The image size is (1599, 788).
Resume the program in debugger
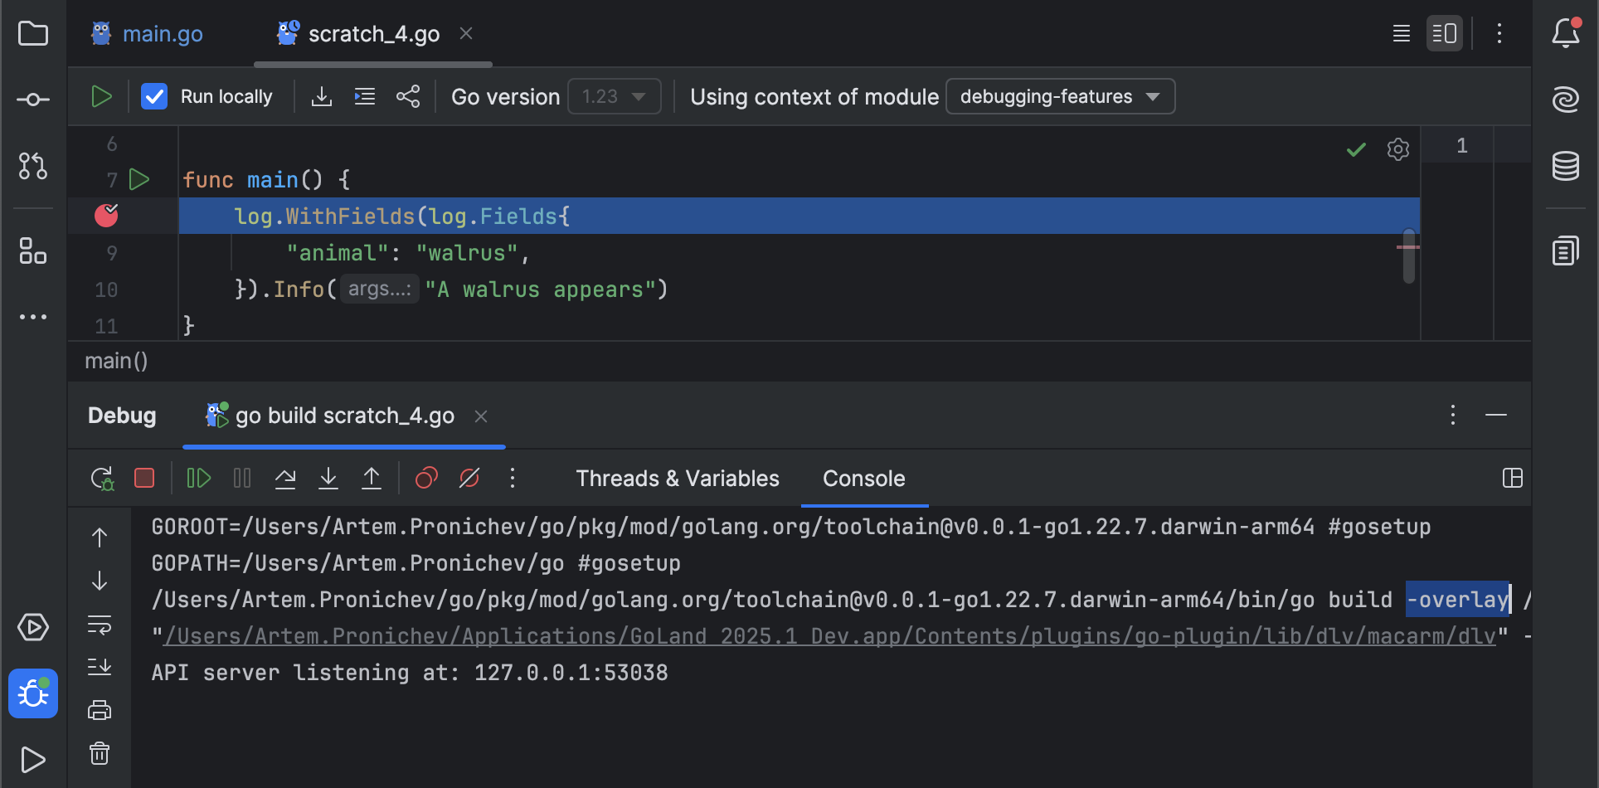[199, 479]
